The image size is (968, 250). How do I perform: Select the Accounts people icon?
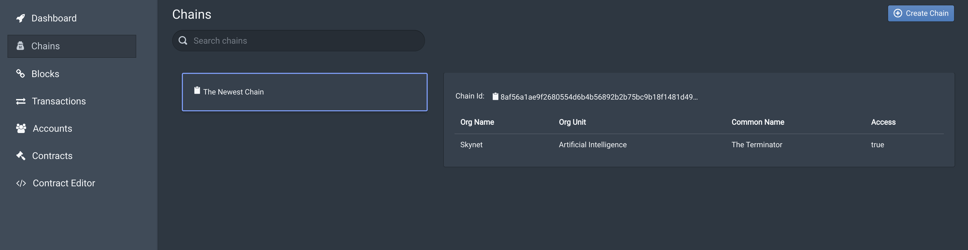(21, 128)
